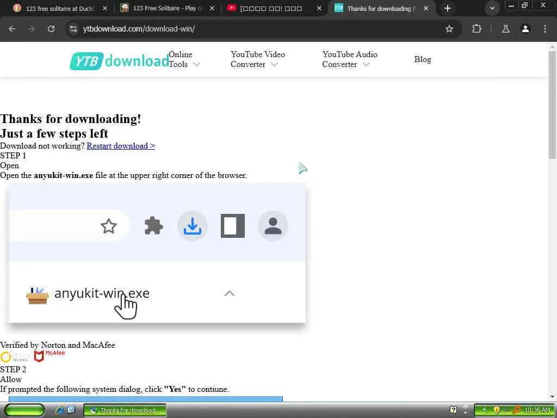Image resolution: width=557 pixels, height=418 pixels.
Task: Click the taskbar clock showing 10:36 AM
Action: (537, 410)
